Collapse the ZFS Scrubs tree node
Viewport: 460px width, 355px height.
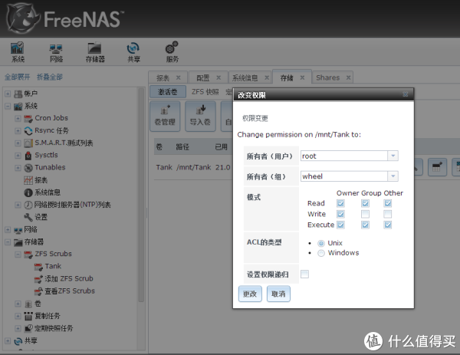click(x=17, y=254)
